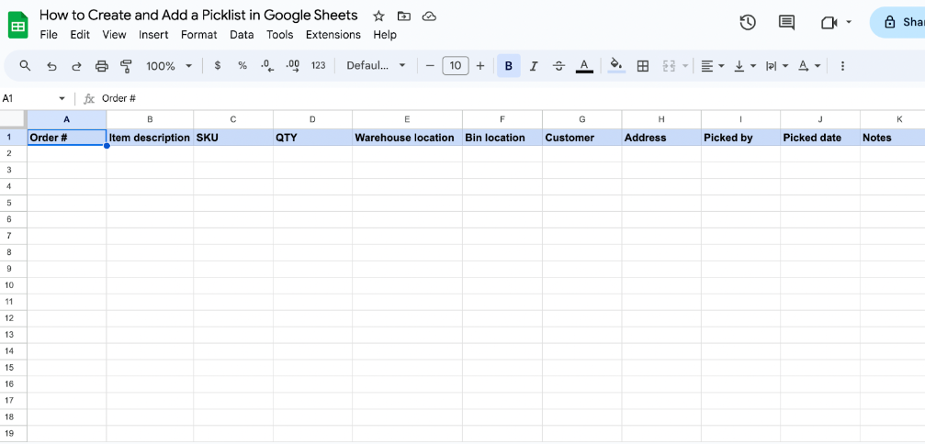Click the Share button
This screenshot has height=444, width=925.
(897, 22)
